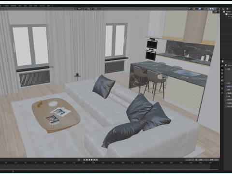This screenshot has height=174, width=232.
Task: Toggle X-ray mode in viewport header
Action: pos(205,9)
